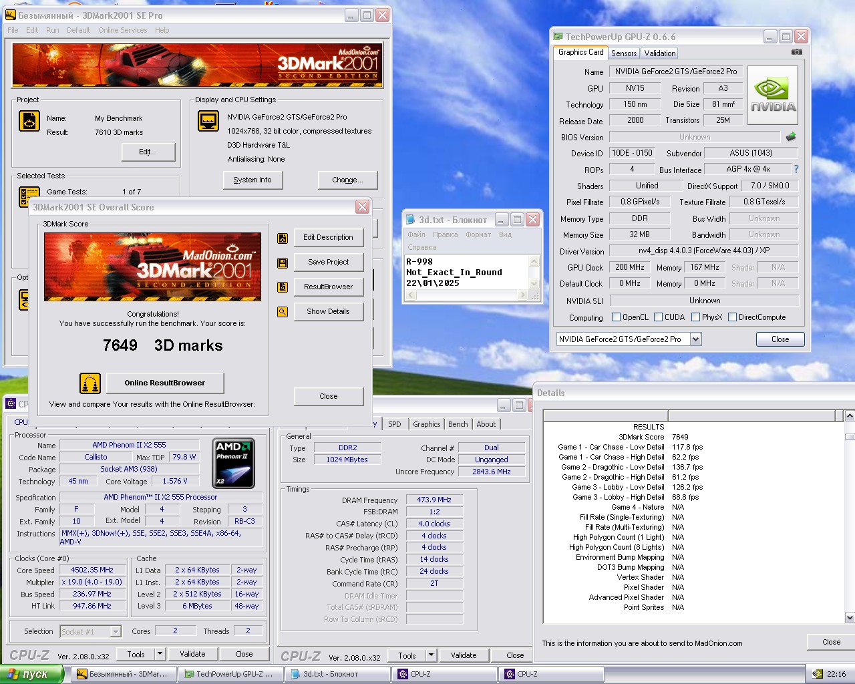Open TechPowerUp GPU-Z taskbar item

pos(232,674)
